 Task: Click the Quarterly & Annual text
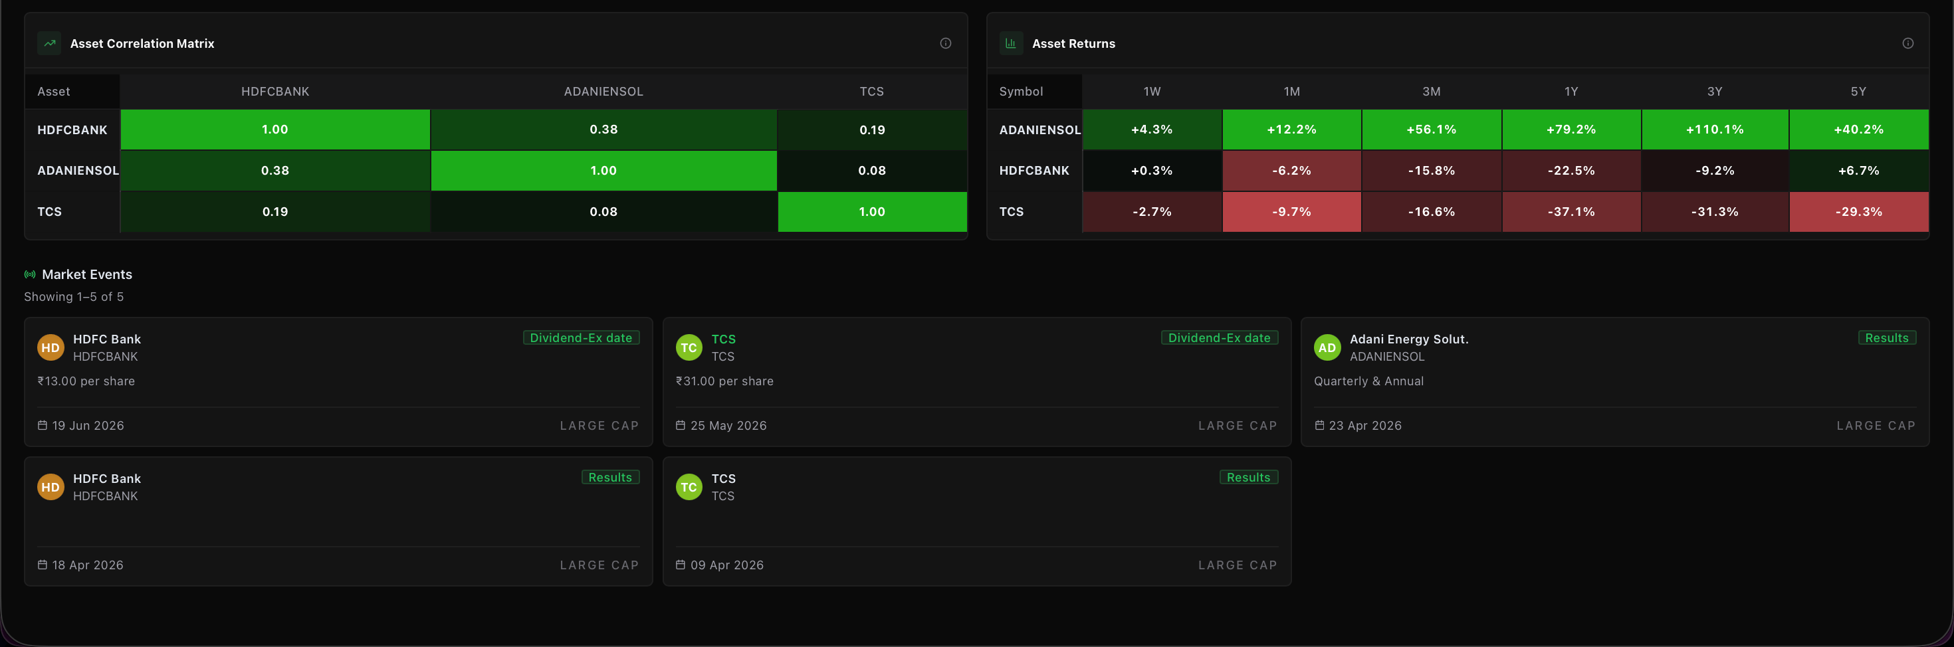pos(1368,381)
